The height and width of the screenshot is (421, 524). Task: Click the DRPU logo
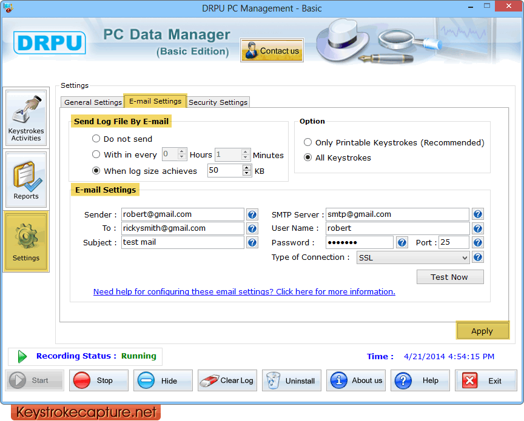point(50,43)
